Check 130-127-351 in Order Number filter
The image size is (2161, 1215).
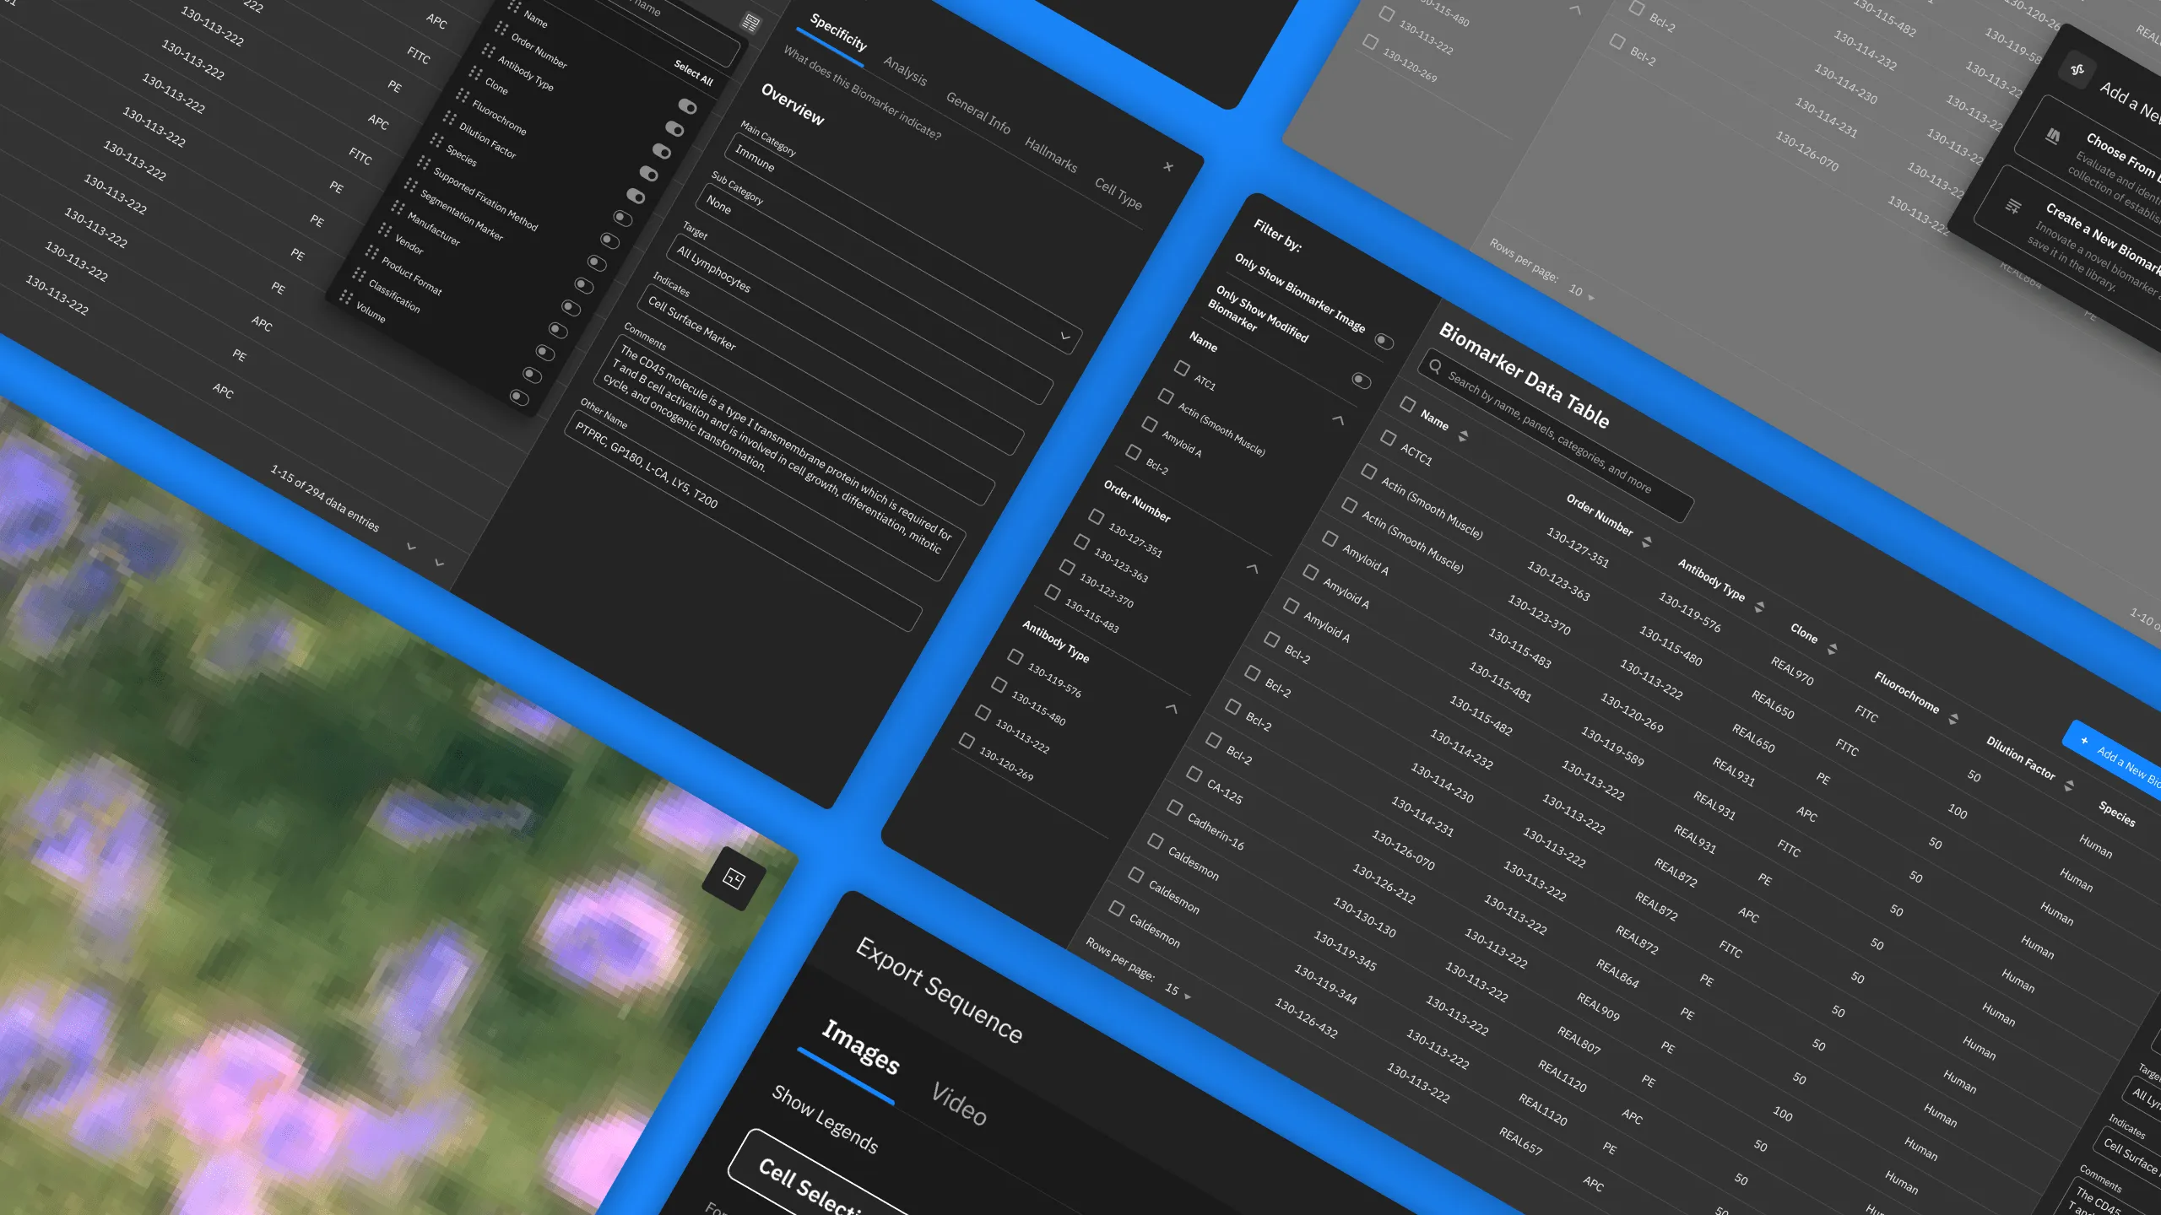coord(1096,516)
